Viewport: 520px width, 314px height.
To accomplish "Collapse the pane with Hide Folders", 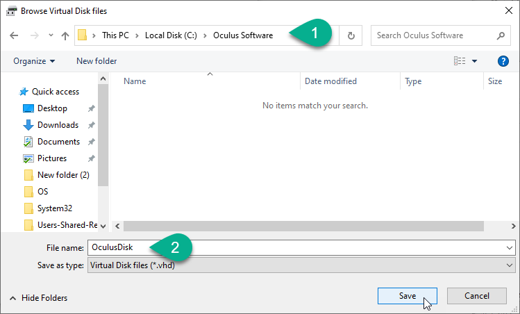I will pos(39,297).
